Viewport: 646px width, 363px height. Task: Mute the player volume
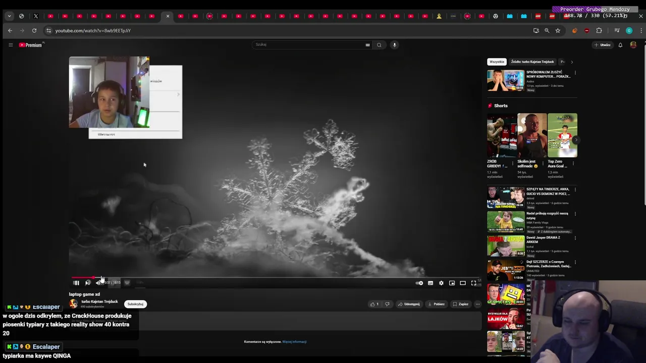click(98, 283)
